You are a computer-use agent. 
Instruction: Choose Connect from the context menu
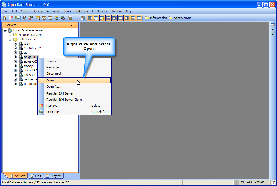(x=74, y=61)
